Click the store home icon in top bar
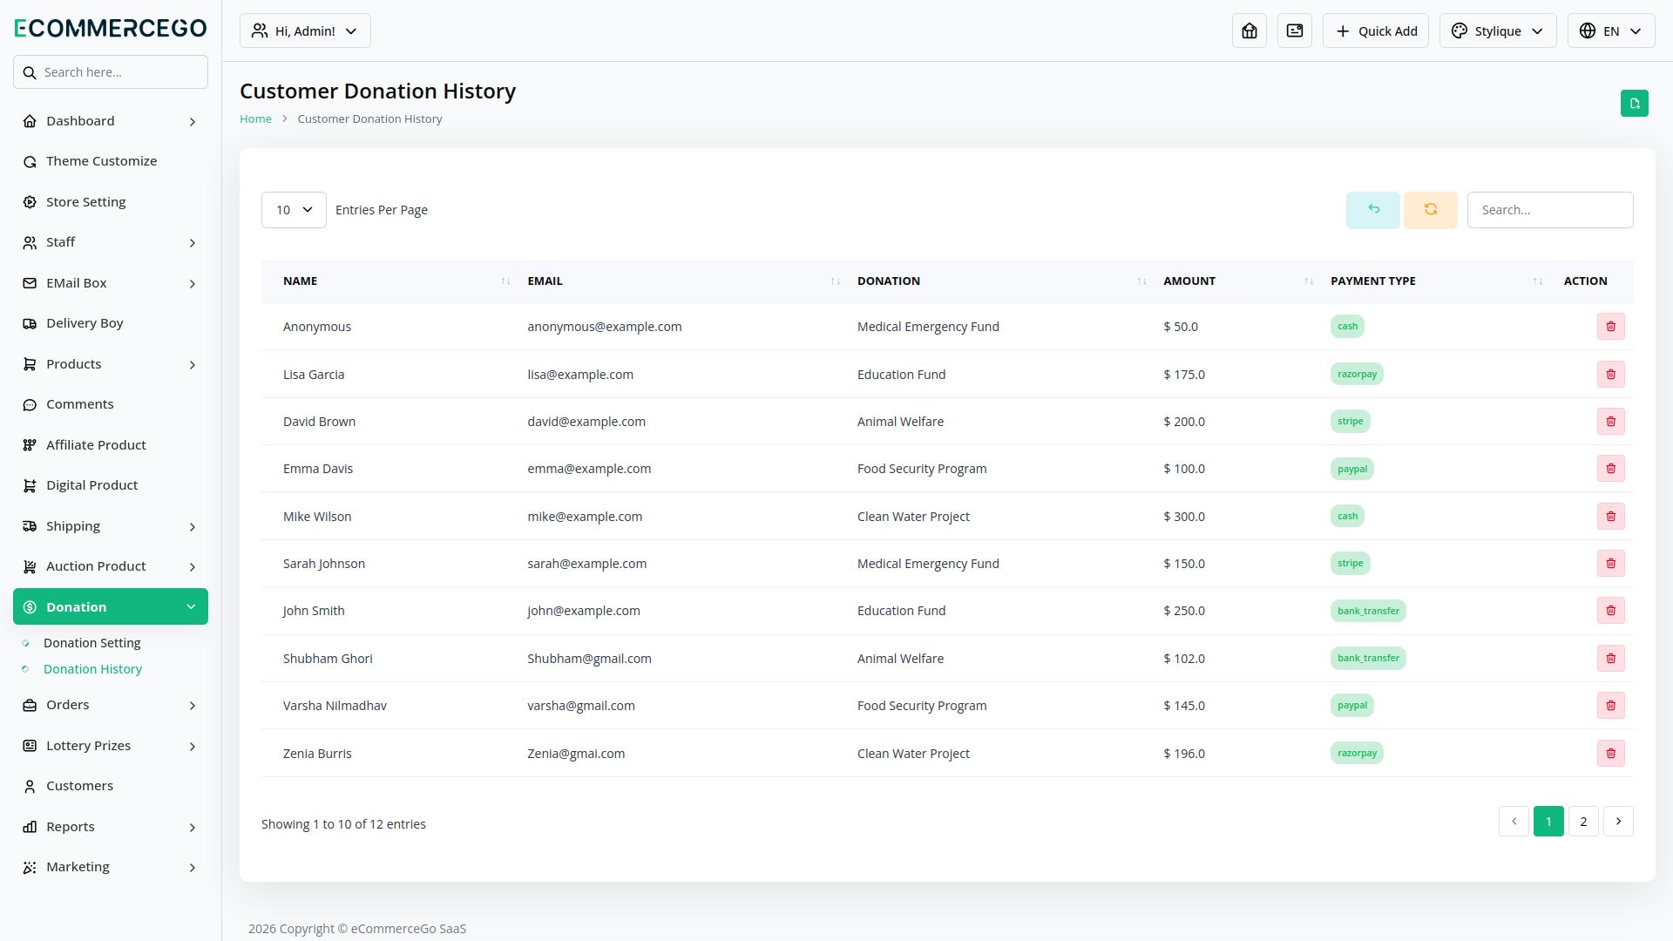 [1250, 30]
